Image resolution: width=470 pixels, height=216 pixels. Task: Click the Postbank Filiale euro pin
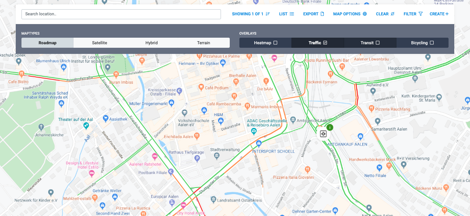(x=171, y=172)
